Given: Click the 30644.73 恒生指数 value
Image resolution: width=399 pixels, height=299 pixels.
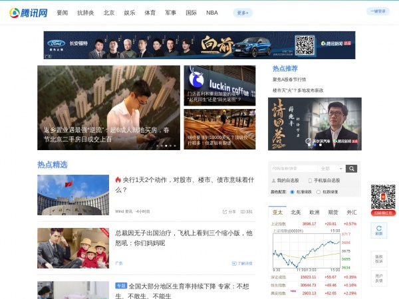Looking at the screenshot, I should click(x=308, y=285).
